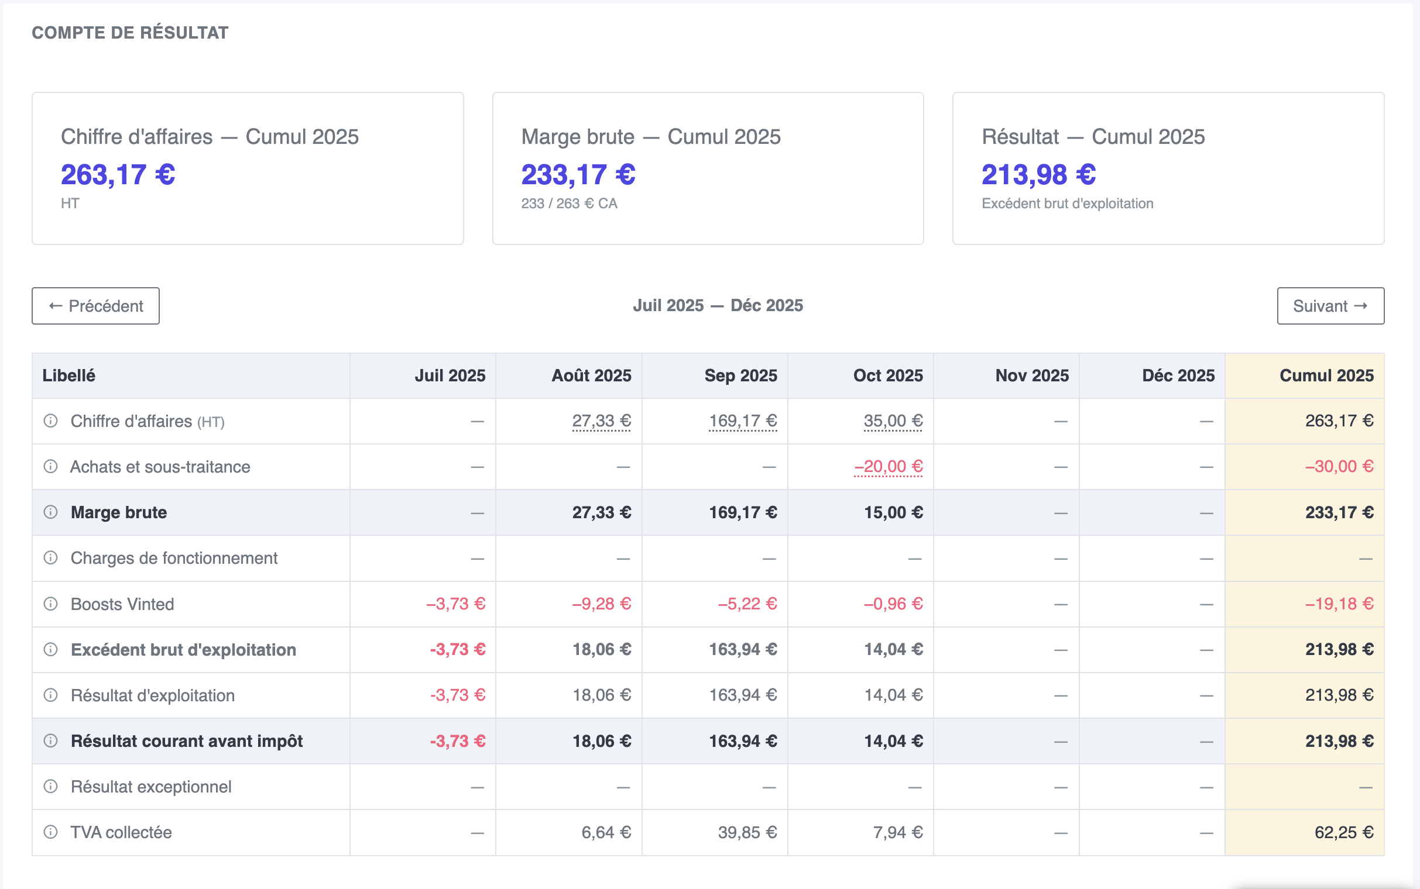Click info icon beside TVA collectée
1420x889 pixels.
pos(50,832)
